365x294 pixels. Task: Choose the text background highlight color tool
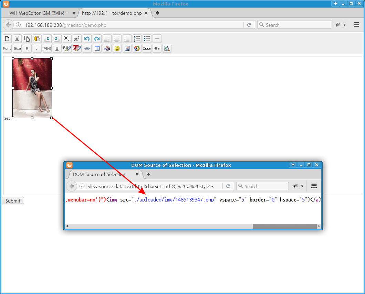click(77, 48)
